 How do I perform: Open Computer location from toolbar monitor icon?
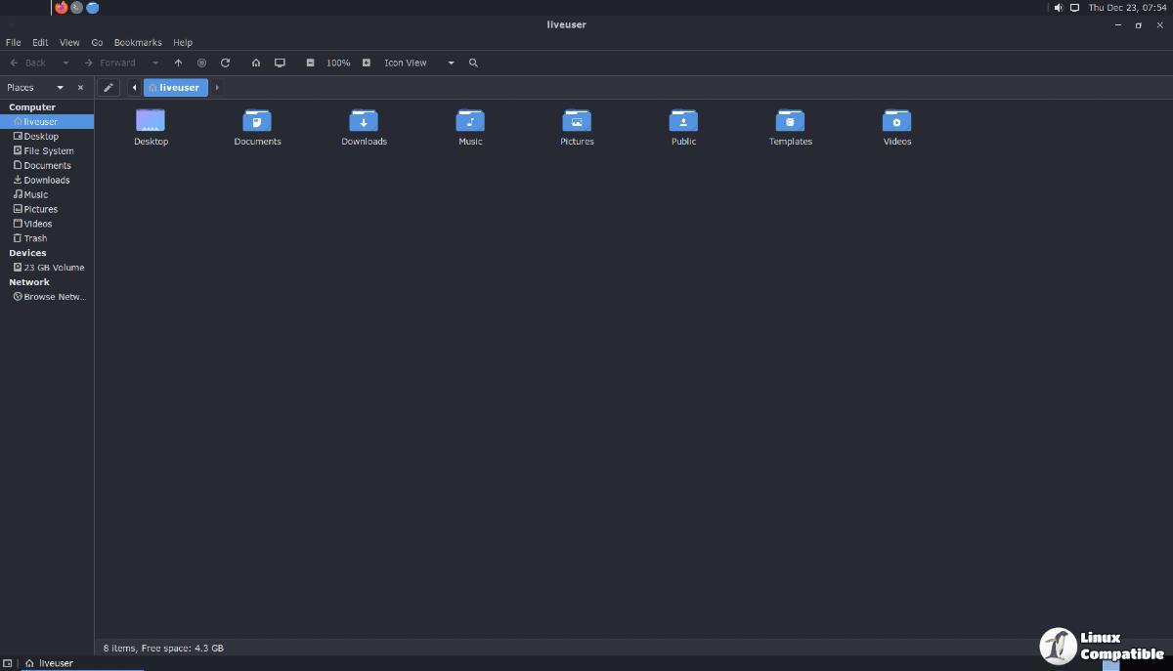(280, 63)
